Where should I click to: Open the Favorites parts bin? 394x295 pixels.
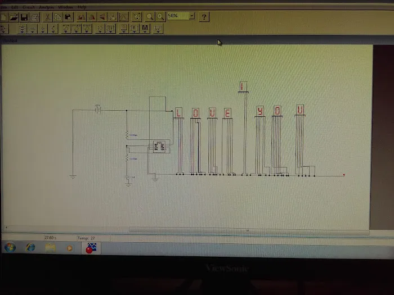[4, 29]
